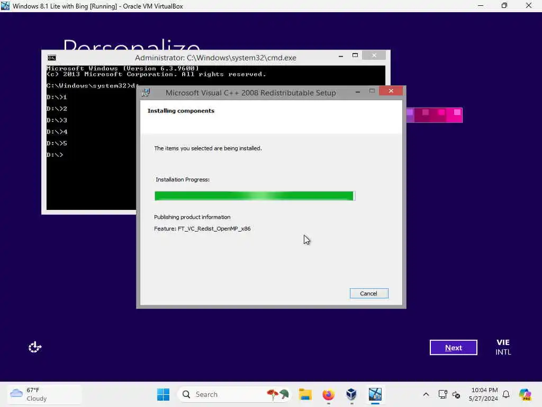Open the Copilot preview icon
The image size is (542, 407).
pyautogui.click(x=525, y=394)
